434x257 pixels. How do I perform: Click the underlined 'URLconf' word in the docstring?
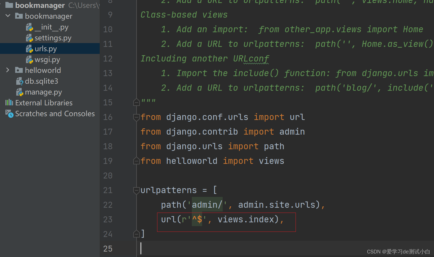(251, 58)
